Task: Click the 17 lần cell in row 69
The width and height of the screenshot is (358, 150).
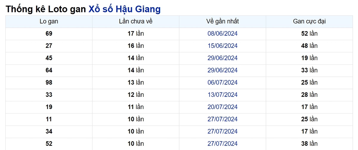Action: tap(136, 34)
